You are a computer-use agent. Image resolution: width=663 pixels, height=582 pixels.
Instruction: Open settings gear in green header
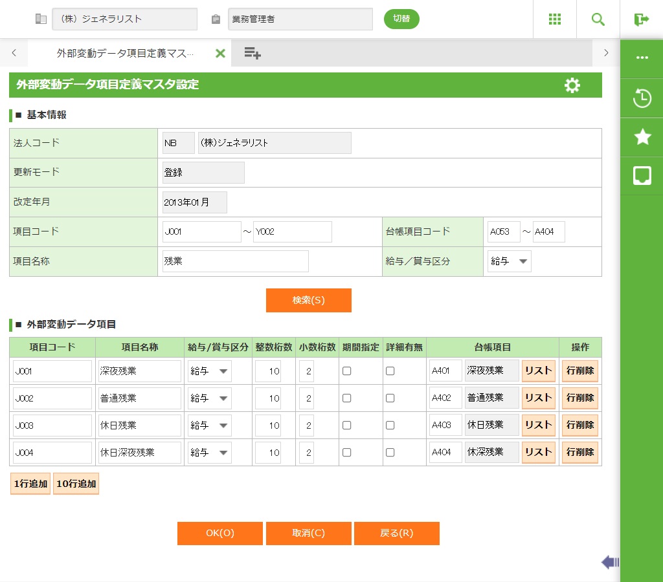572,85
